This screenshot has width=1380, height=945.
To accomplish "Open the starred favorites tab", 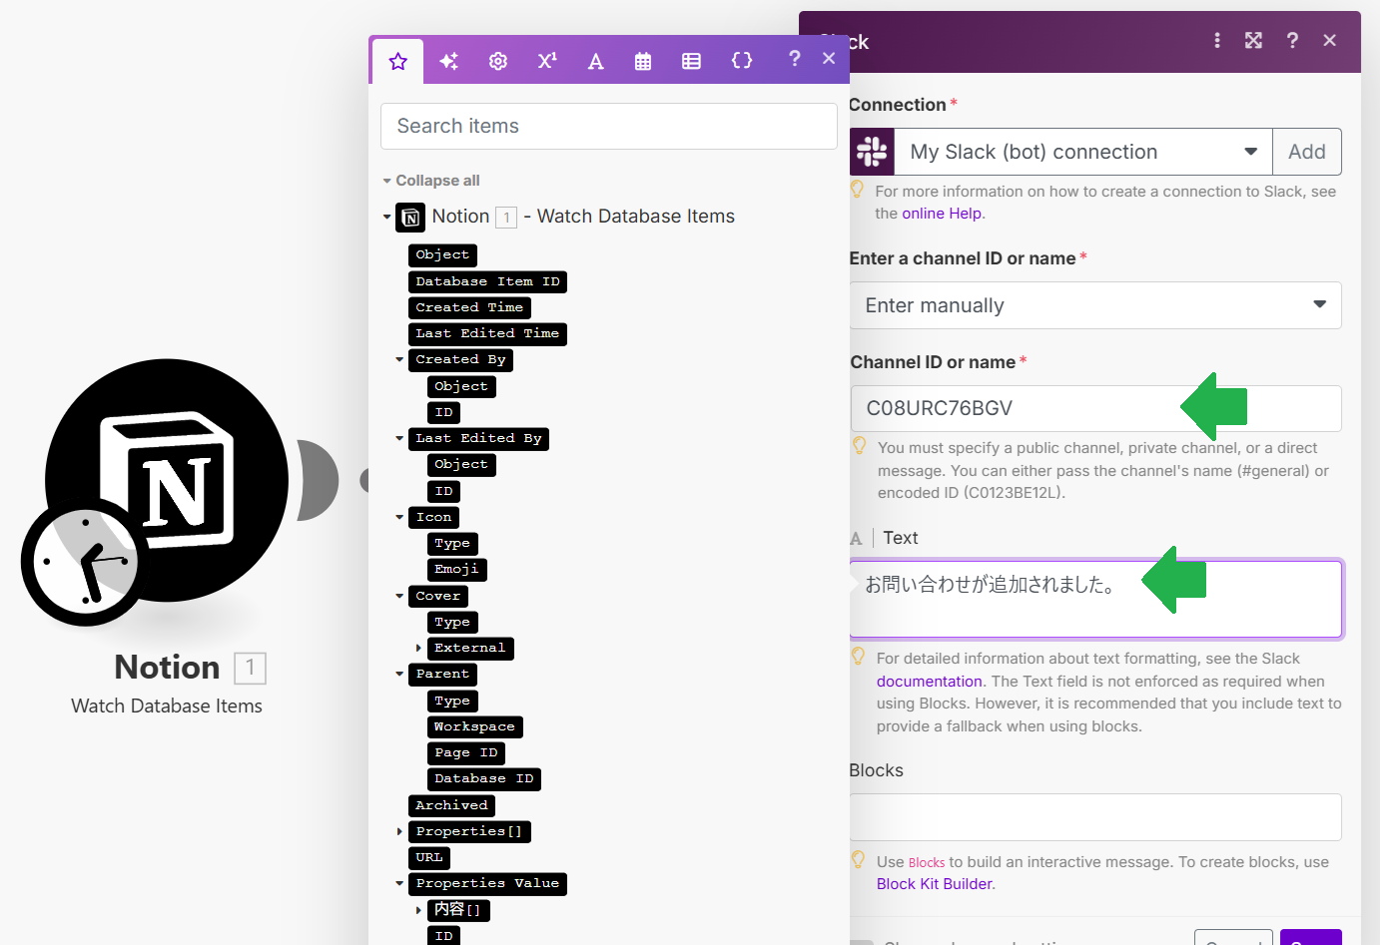I will (x=398, y=61).
